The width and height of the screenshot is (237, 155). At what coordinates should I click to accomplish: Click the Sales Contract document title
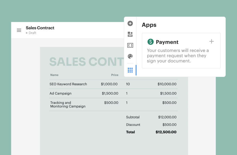pyautogui.click(x=40, y=28)
